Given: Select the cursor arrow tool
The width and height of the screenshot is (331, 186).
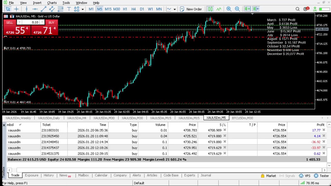Looking at the screenshot, I should pyautogui.click(x=8, y=9).
